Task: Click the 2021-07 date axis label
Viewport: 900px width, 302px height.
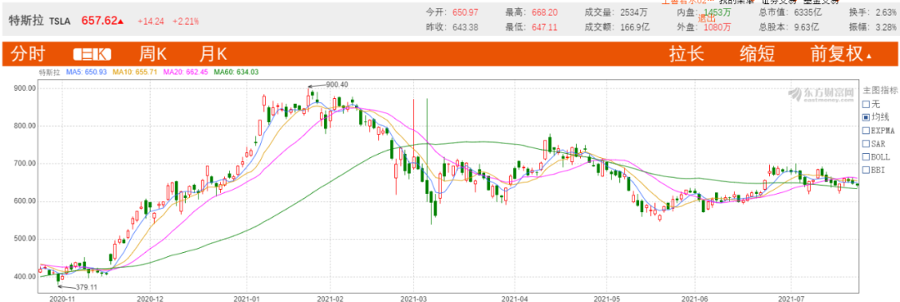Action: 790,299
